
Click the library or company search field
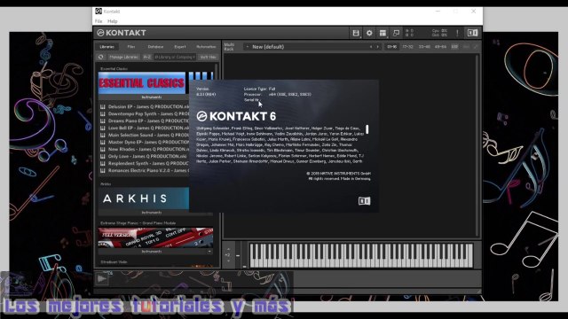pos(175,57)
